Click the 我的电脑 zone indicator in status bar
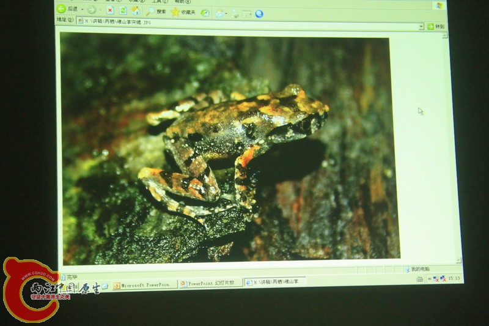This screenshot has height=326, width=489. click(417, 269)
